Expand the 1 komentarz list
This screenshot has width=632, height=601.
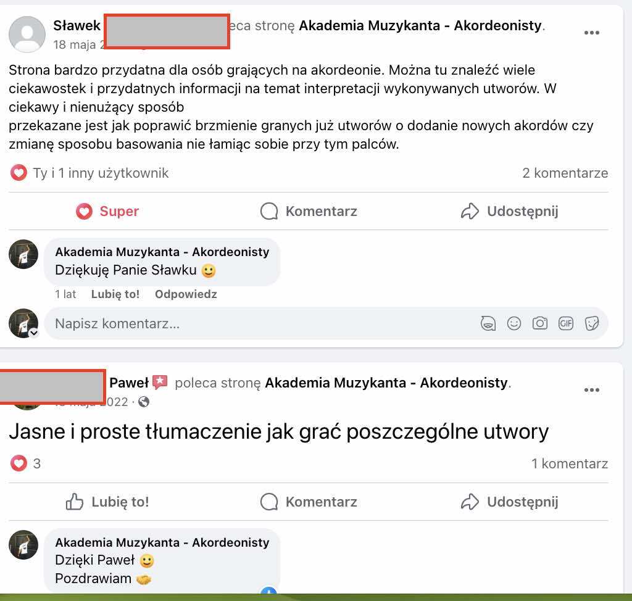click(x=570, y=463)
